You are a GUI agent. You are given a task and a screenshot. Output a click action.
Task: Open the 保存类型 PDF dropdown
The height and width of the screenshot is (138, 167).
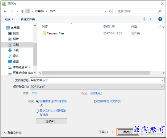(x=97, y=87)
